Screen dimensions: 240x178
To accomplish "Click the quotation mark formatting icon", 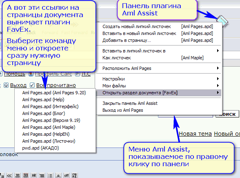I will pos(2,176).
